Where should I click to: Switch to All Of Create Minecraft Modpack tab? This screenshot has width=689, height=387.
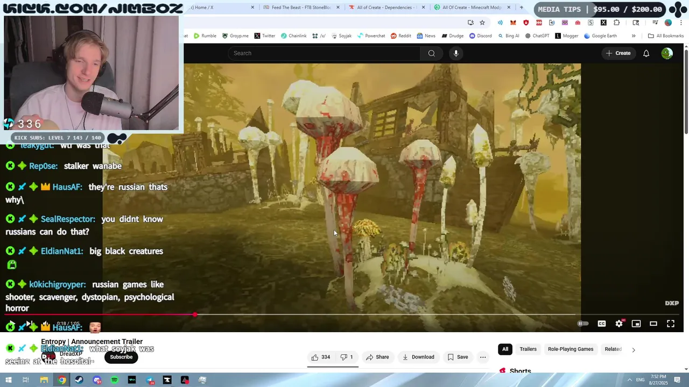(x=473, y=8)
